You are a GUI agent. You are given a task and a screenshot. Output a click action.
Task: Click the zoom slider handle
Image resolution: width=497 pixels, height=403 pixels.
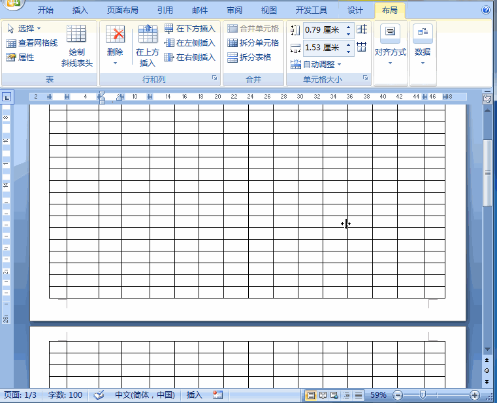(x=423, y=395)
